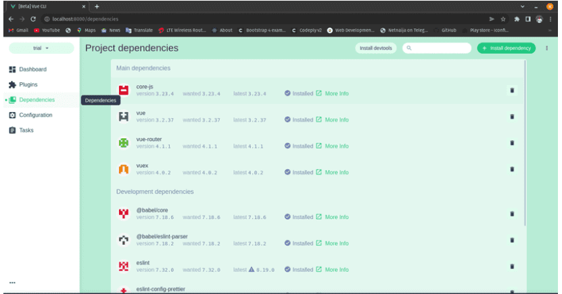Uninstall @babel/core with its trash icon
562x294 pixels.
512,214
